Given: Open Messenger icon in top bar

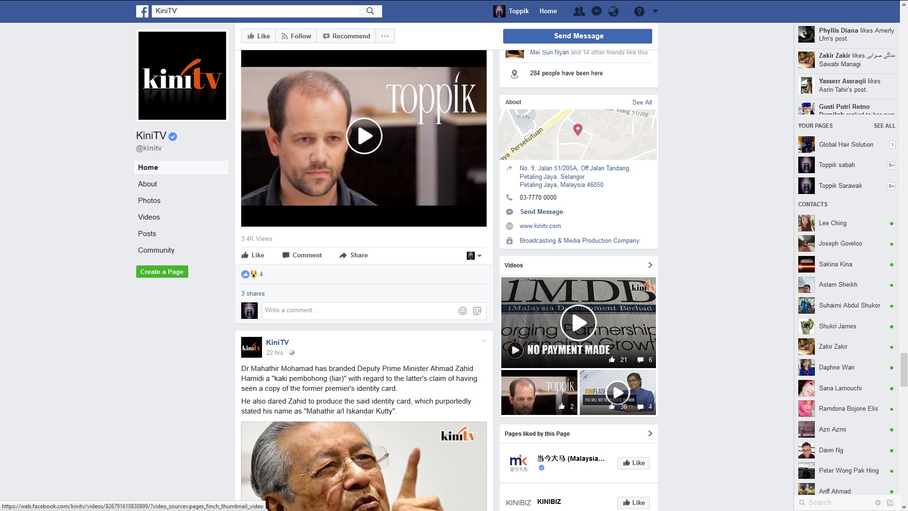Looking at the screenshot, I should coord(596,11).
